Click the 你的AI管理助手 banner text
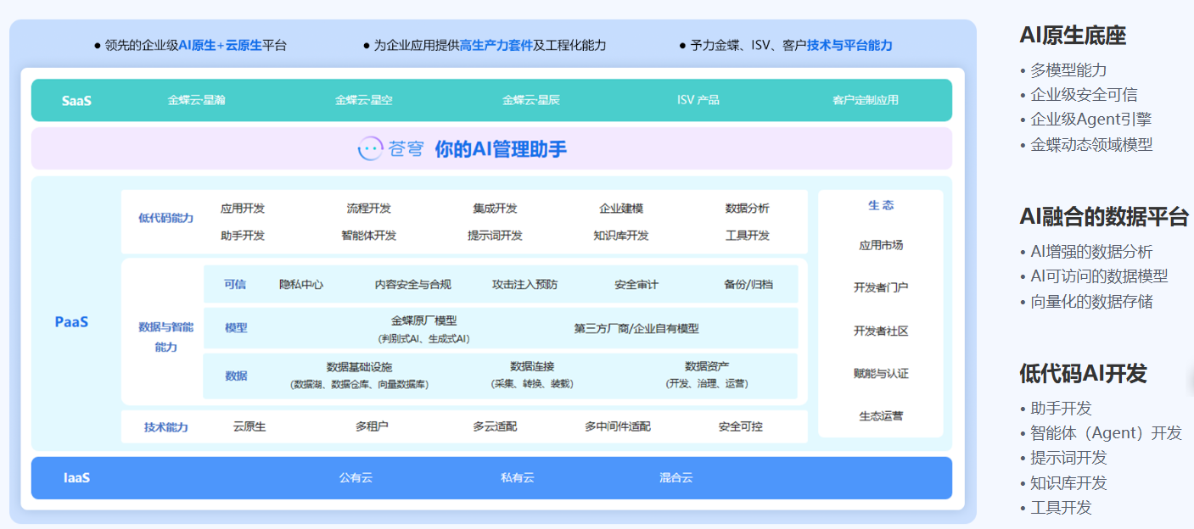 pyautogui.click(x=501, y=150)
